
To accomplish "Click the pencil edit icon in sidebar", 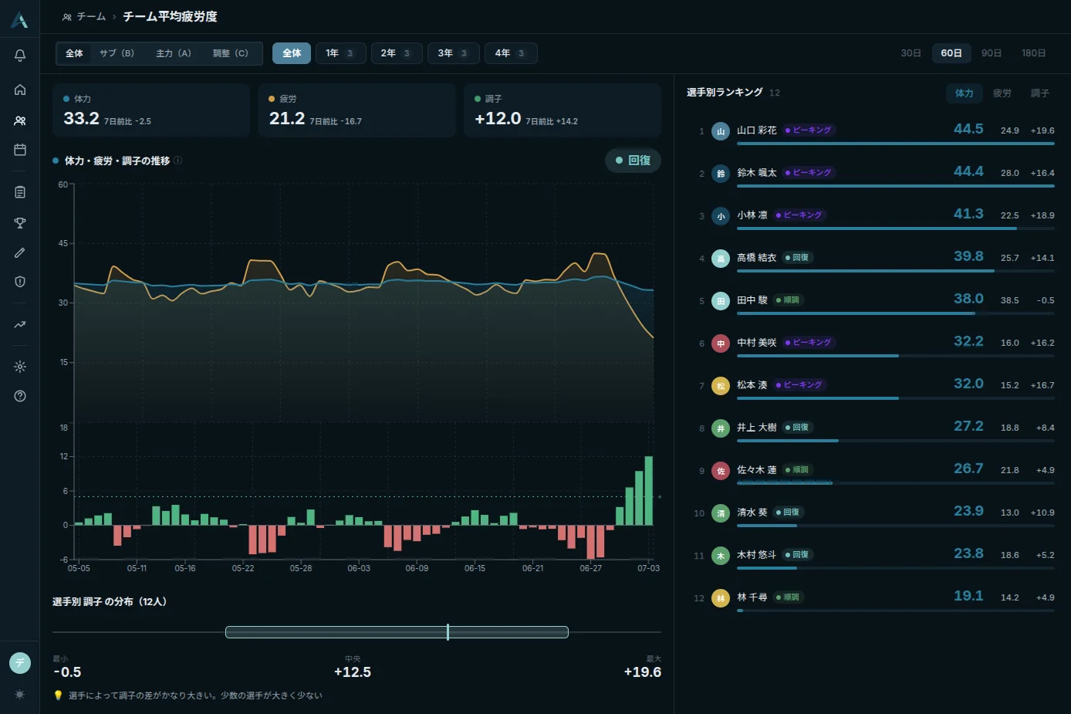I will pos(20,252).
